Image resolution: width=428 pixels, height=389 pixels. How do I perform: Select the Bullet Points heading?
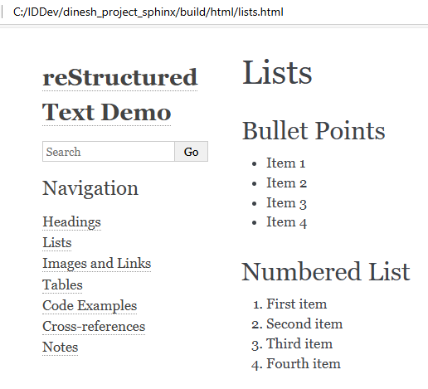click(x=314, y=130)
